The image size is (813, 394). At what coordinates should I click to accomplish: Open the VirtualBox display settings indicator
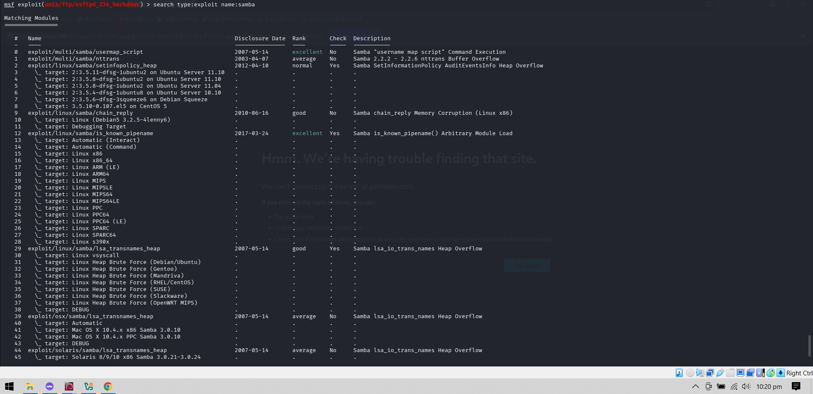(741, 373)
